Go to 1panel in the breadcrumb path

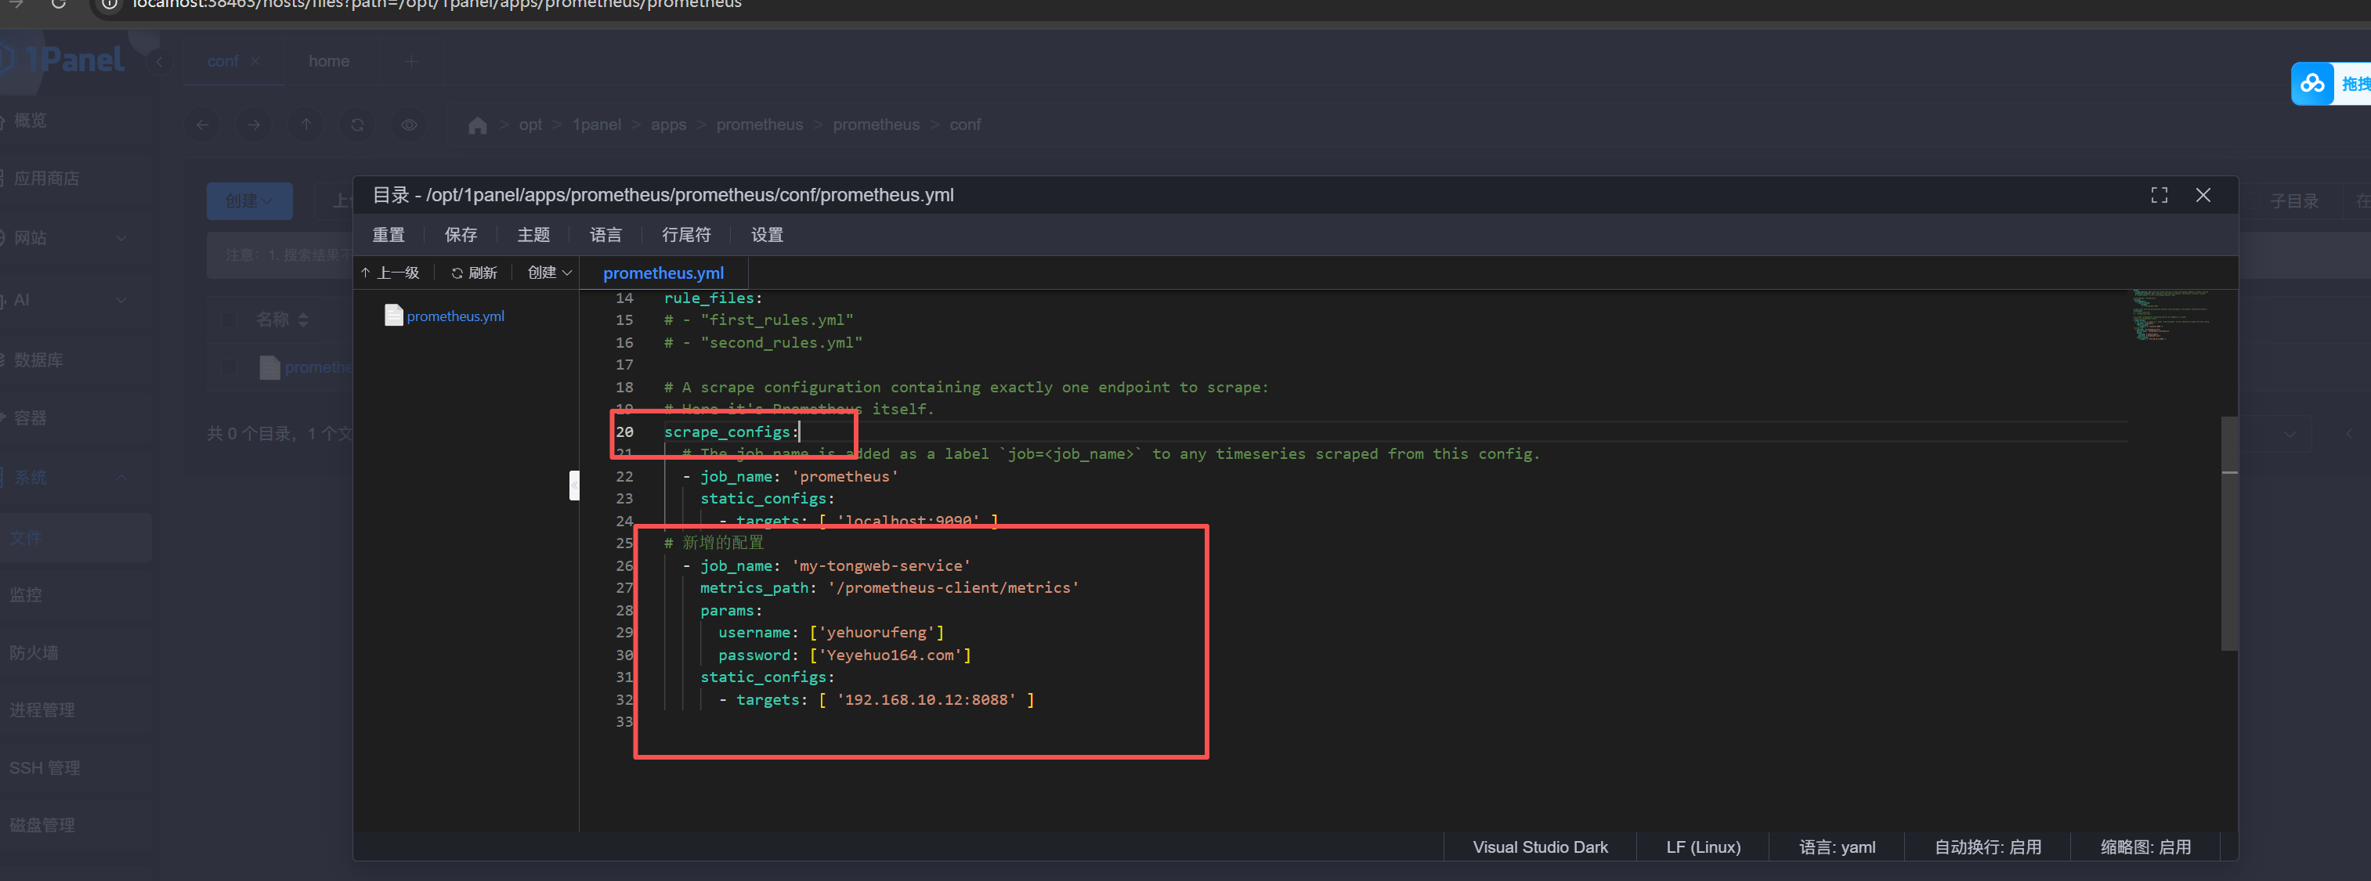(596, 125)
